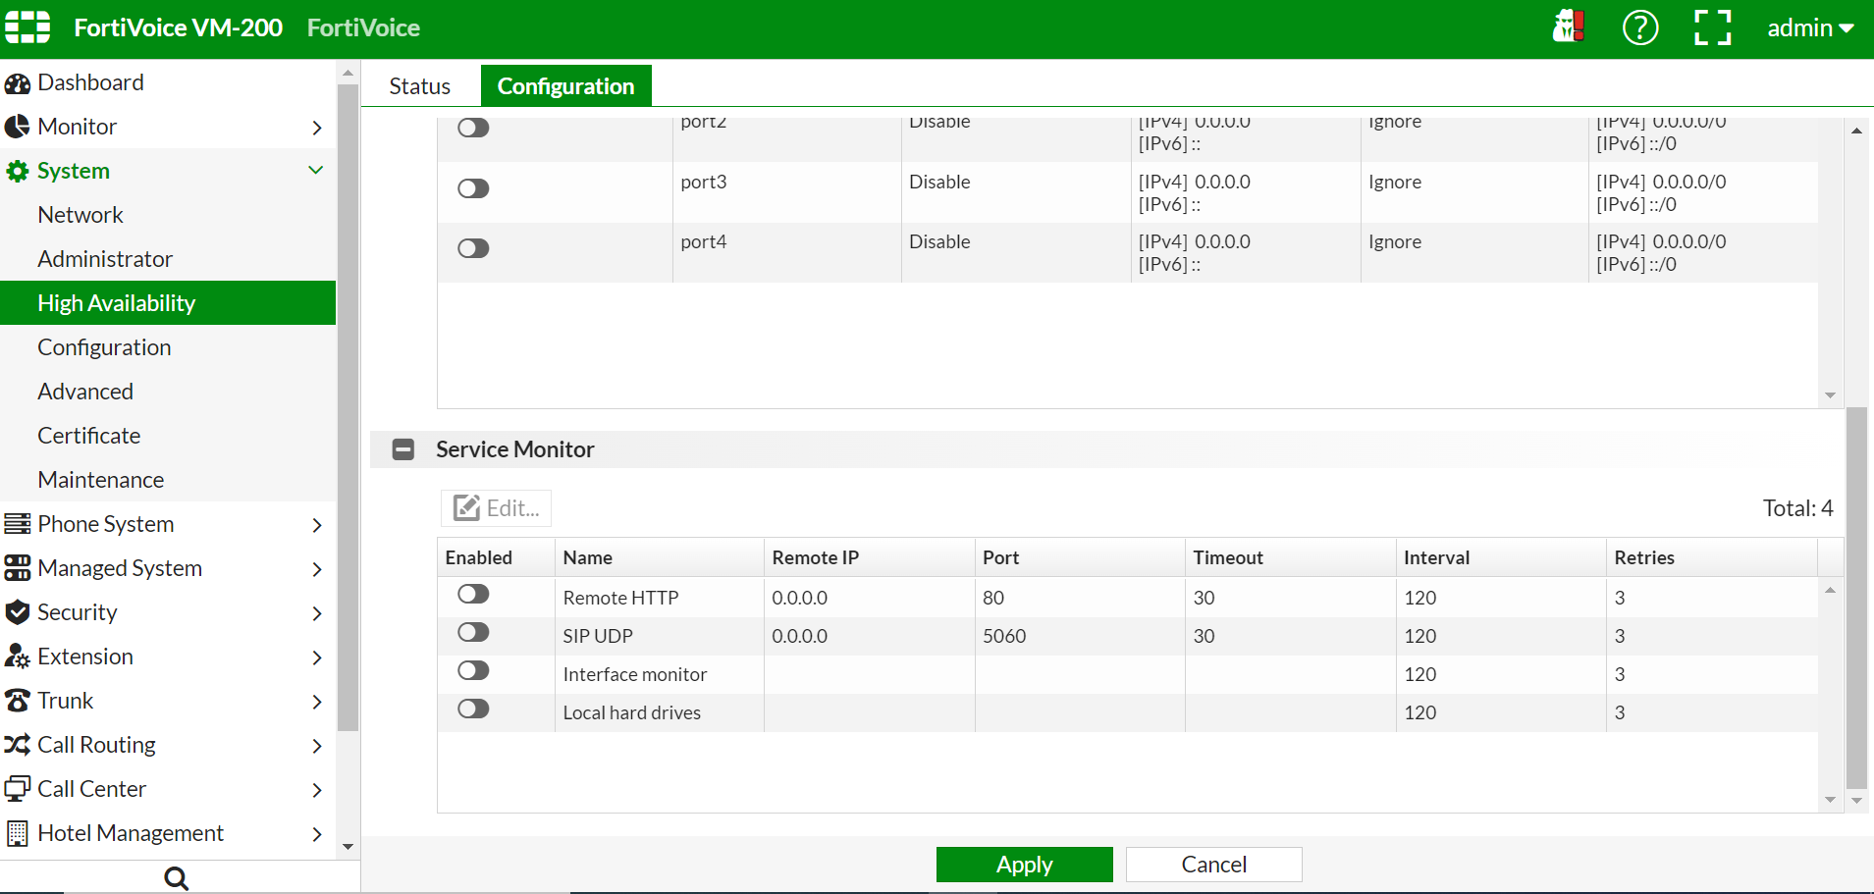Click the fullscreen icon in the header
This screenshot has width=1874, height=894.
[1711, 27]
